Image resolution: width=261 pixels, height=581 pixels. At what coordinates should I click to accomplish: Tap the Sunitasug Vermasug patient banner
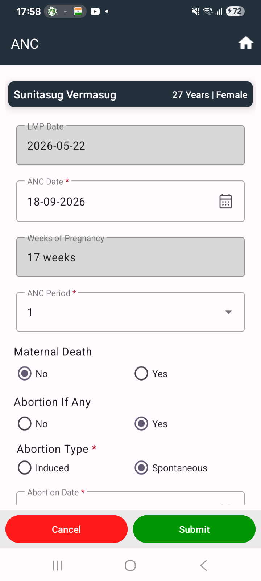pos(130,94)
